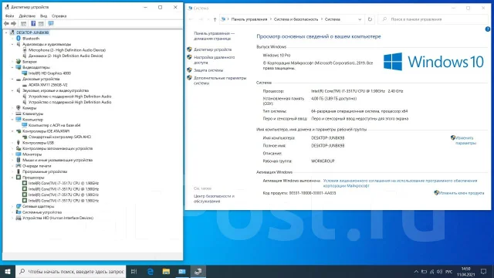Click the Панель управления breadcrumb

249,19
